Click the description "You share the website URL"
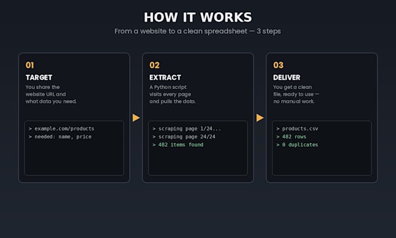The height and width of the screenshot is (238, 396). tap(51, 94)
